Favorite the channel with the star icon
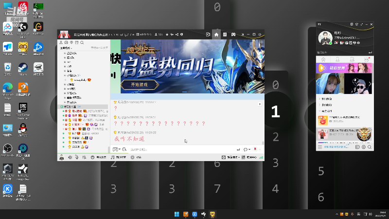389x219 pixels. (167, 35)
